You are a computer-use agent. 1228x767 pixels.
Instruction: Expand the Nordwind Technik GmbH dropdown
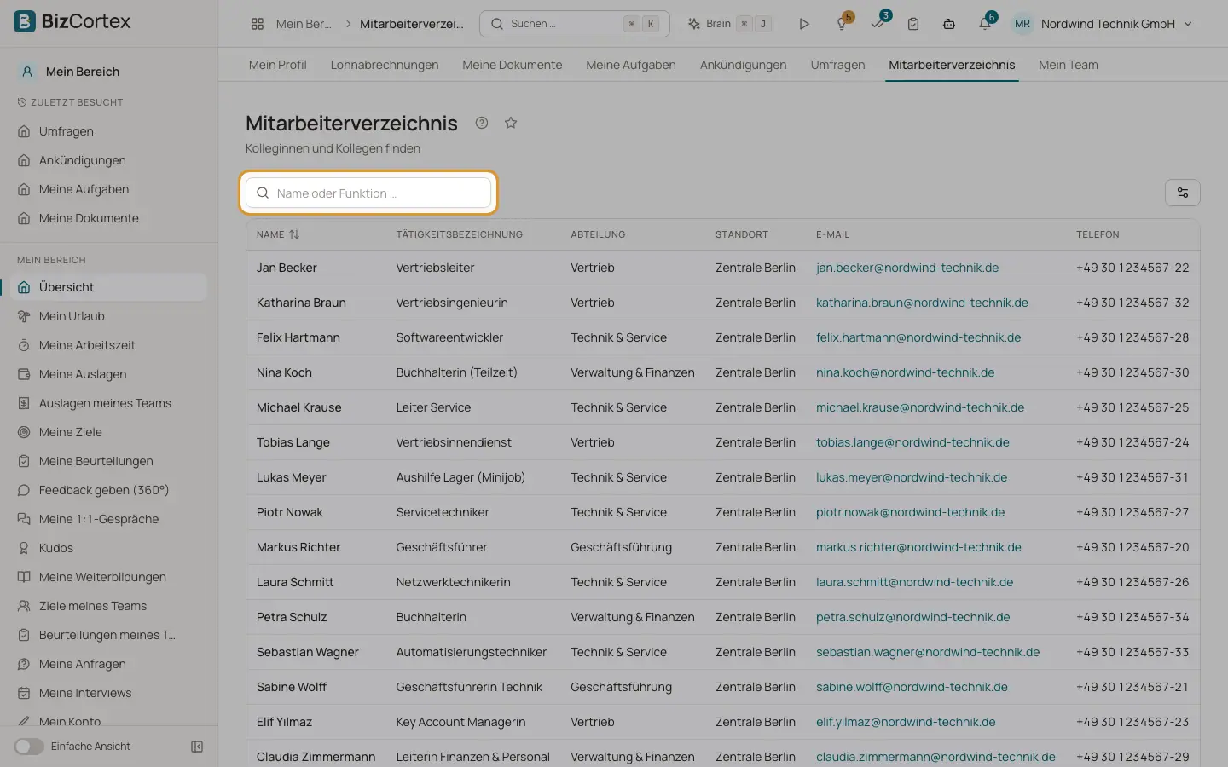pyautogui.click(x=1117, y=24)
